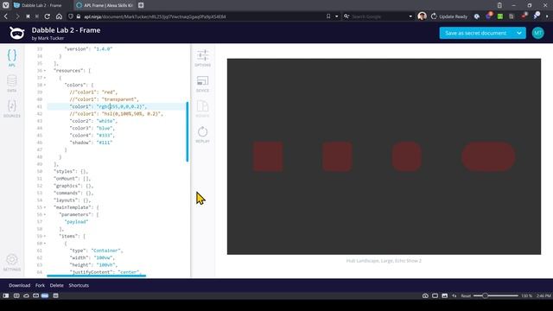Collapse the "colors" line 38 fold
553x311 pixels.
pos(45,85)
